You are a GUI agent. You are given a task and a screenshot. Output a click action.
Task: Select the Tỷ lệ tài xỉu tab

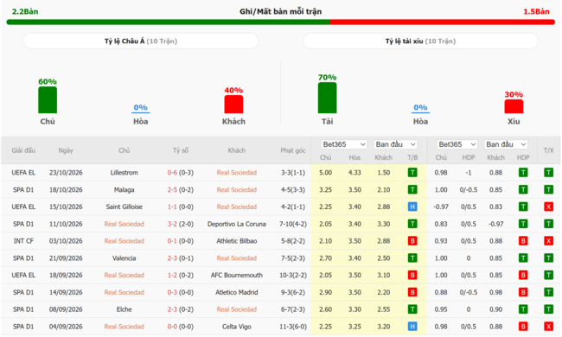[x=420, y=41]
